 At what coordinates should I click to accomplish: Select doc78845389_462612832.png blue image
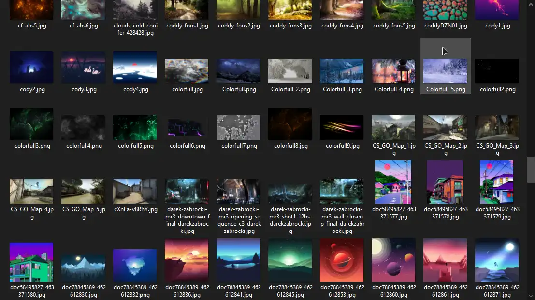(135, 265)
